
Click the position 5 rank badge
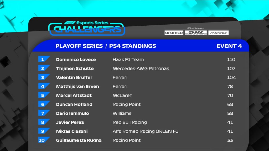[44, 95]
